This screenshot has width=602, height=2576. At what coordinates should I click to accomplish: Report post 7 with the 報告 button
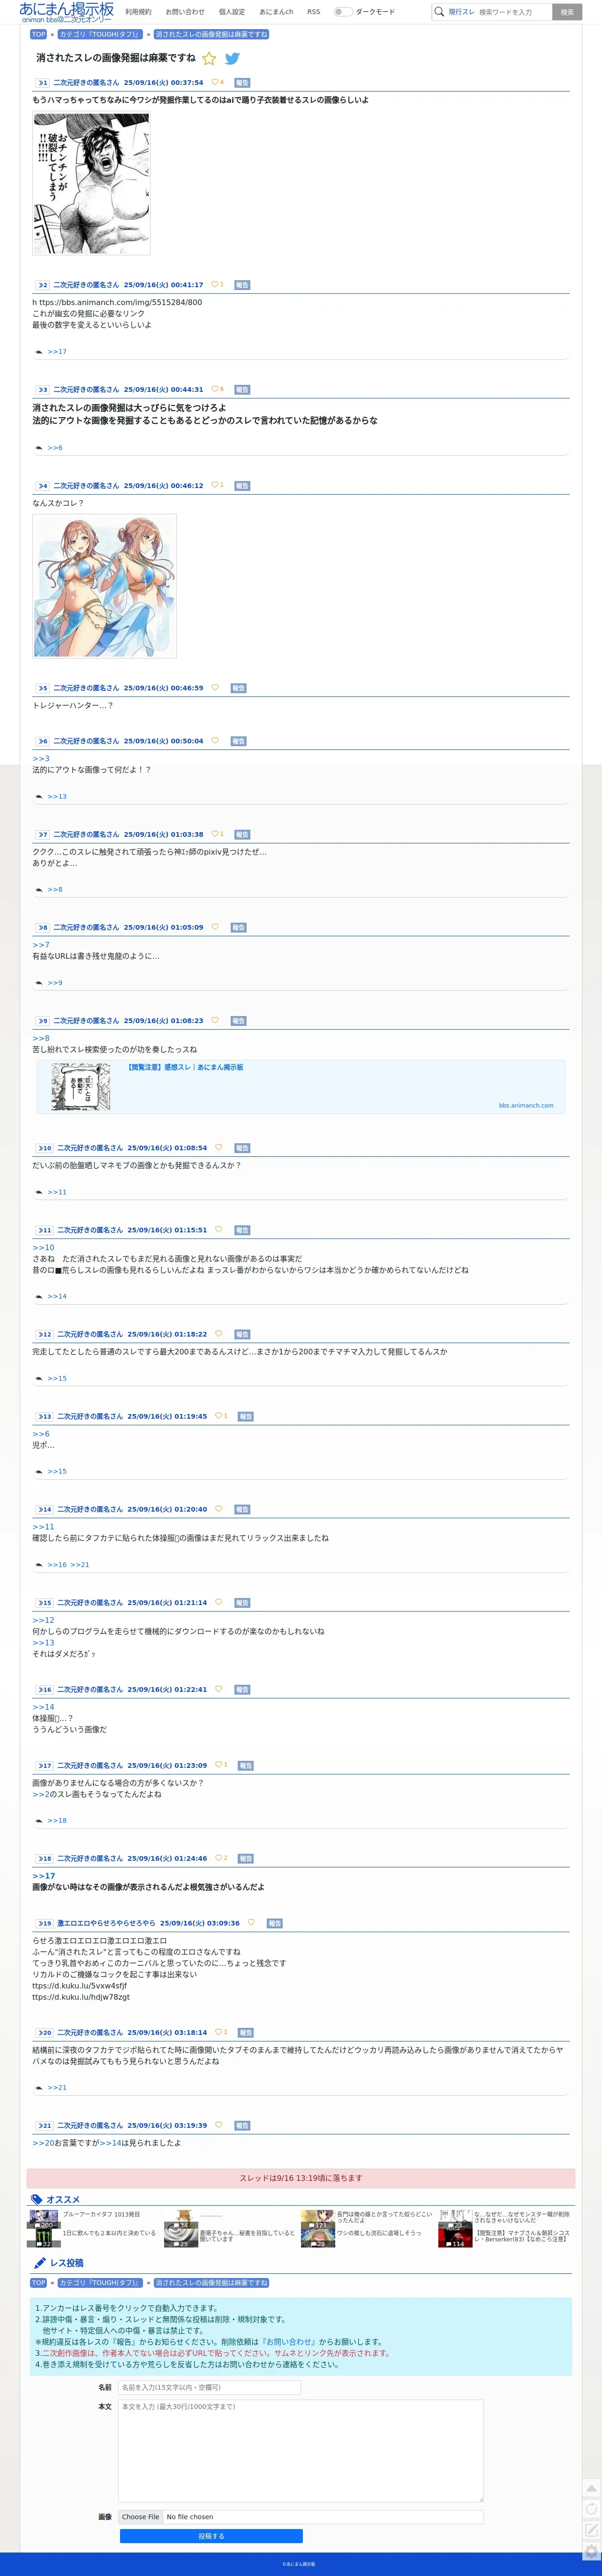[x=242, y=834]
